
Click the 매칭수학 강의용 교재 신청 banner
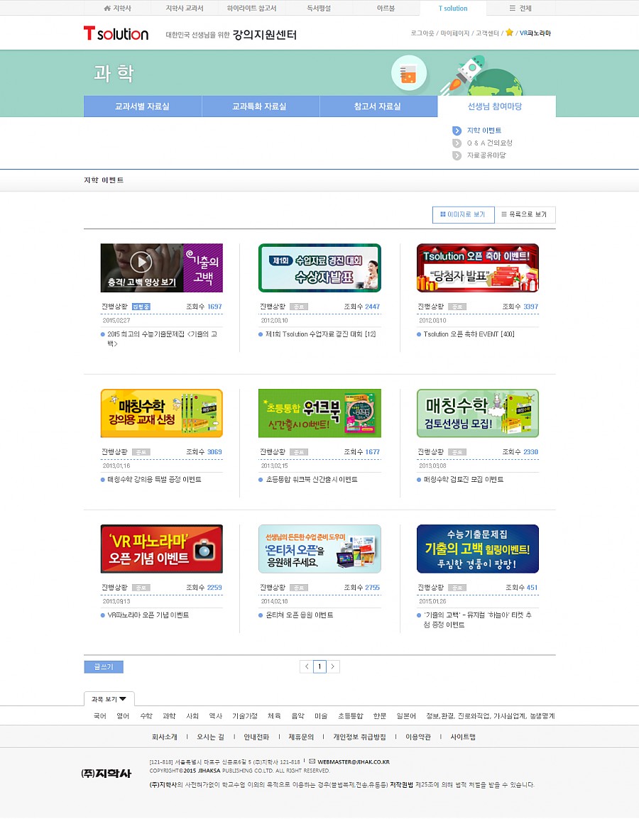(161, 413)
